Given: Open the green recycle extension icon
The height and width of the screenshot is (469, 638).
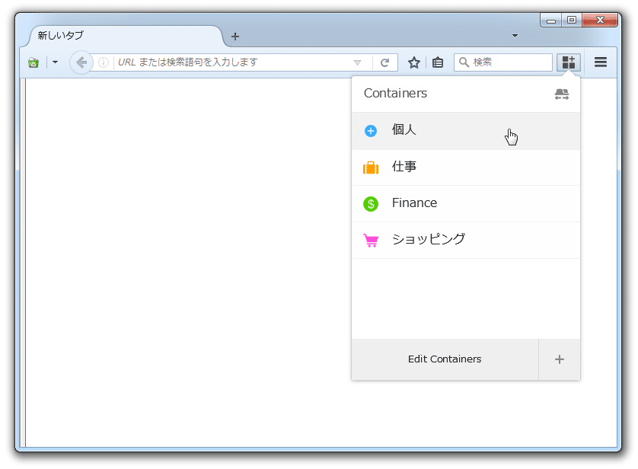Looking at the screenshot, I should [33, 62].
